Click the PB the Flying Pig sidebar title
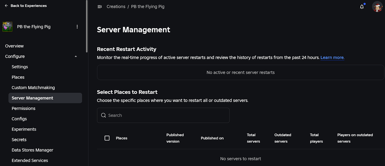Viewport: 385px width, 166px height. click(x=34, y=27)
